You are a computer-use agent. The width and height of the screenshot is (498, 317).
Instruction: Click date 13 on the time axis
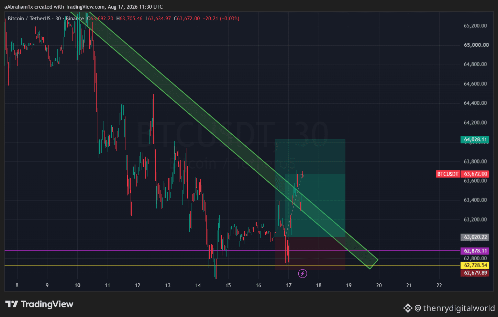coord(168,285)
